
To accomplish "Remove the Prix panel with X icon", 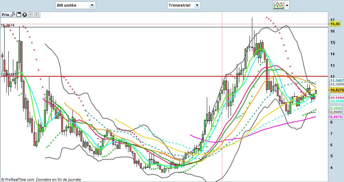I will click(24, 15).
